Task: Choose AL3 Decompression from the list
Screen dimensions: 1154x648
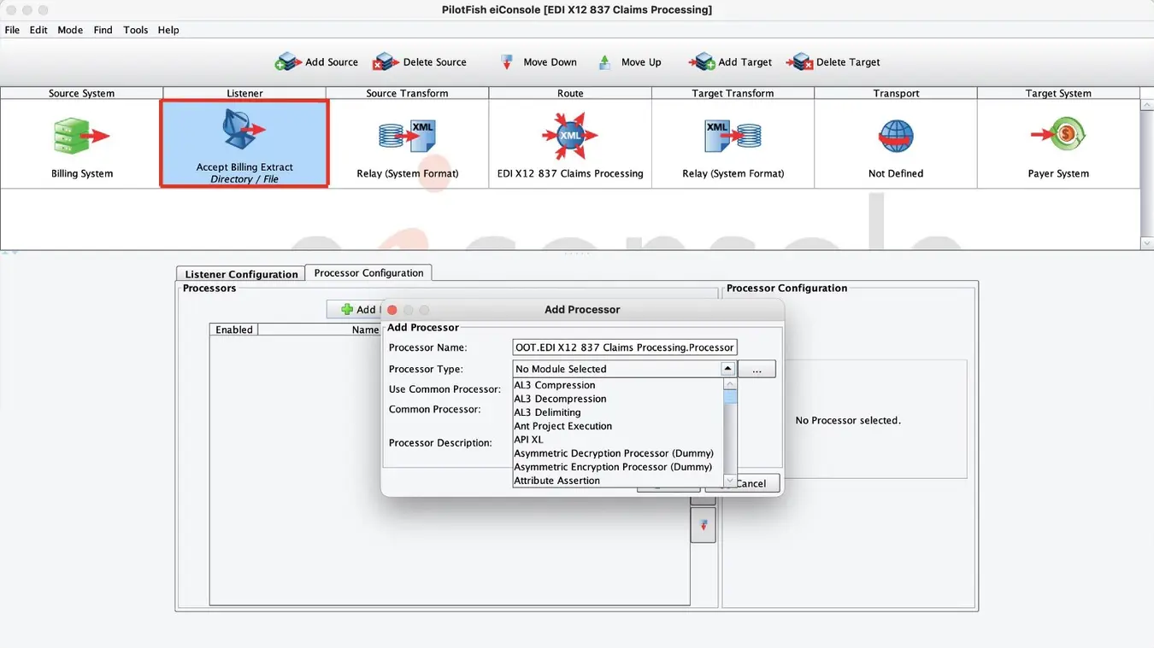Action: [618, 399]
